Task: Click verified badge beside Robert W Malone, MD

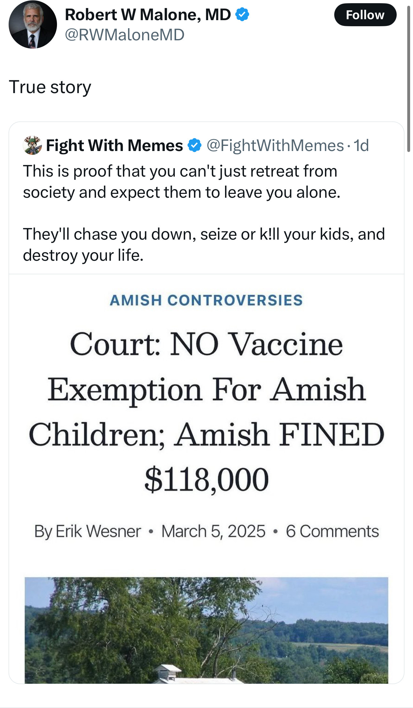Action: [x=242, y=15]
